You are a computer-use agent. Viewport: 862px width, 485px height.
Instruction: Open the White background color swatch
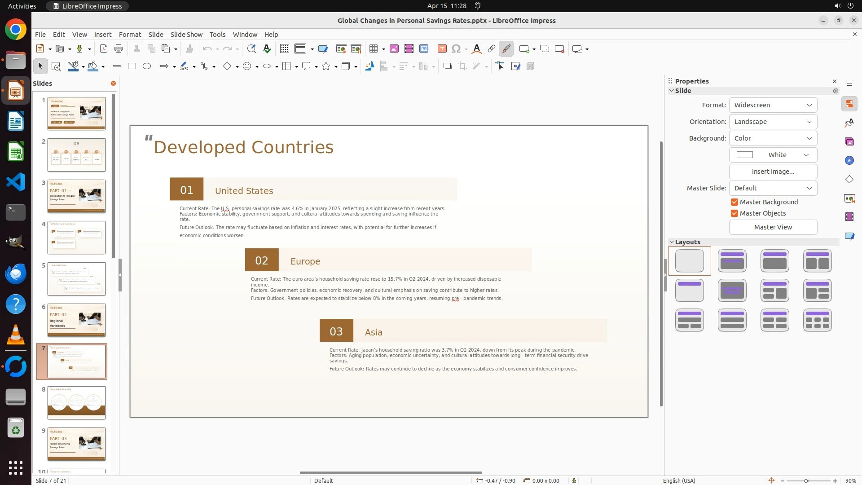pyautogui.click(x=773, y=155)
